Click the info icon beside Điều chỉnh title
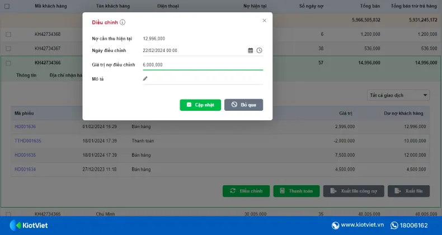Image resolution: width=442 pixels, height=235 pixels. point(123,22)
